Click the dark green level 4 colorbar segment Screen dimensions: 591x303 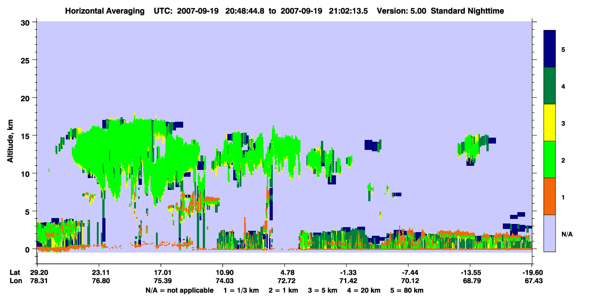click(550, 86)
